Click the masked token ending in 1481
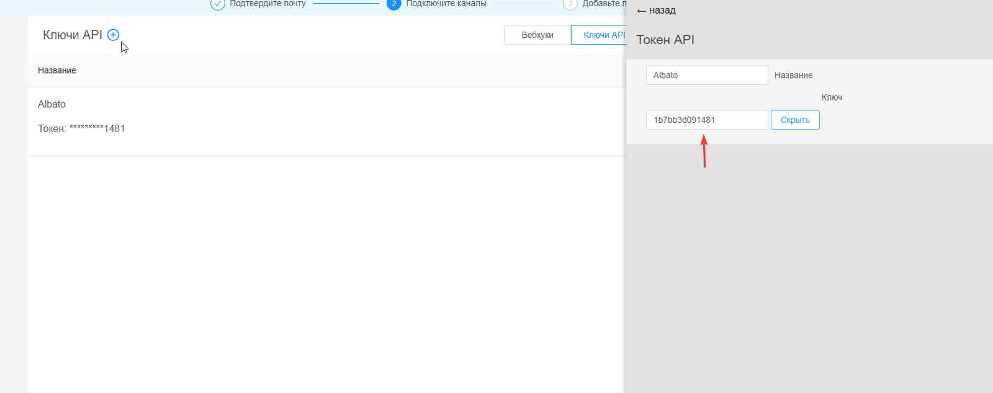 click(97, 129)
